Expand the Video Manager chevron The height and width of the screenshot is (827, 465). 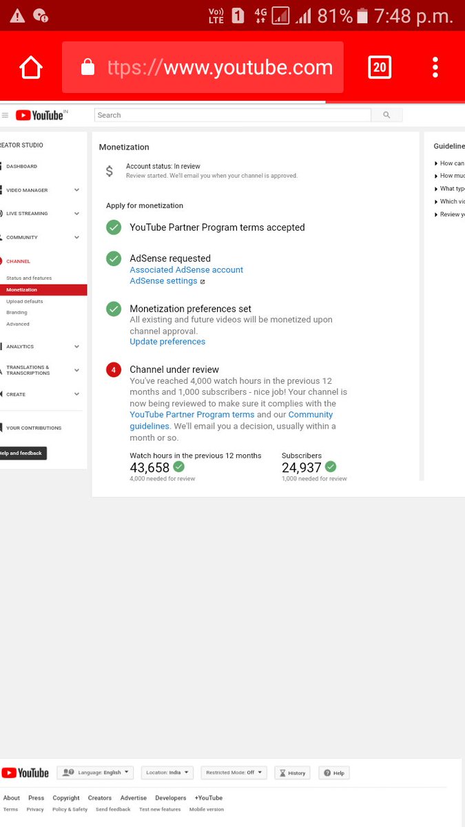coord(76,190)
